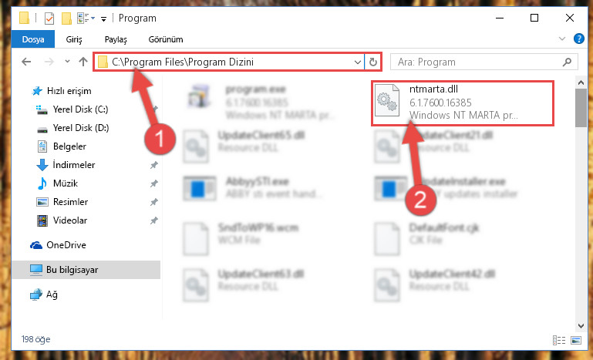The height and width of the screenshot is (360, 593).
Task: Select Yerel Disk (C:) in sidebar
Action: coord(80,109)
